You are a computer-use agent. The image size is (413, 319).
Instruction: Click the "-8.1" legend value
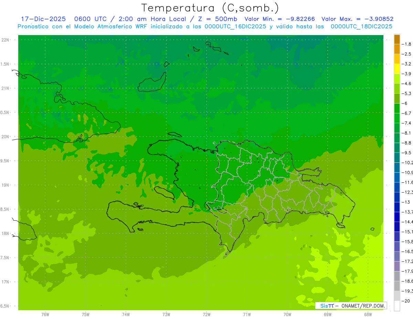click(x=406, y=133)
